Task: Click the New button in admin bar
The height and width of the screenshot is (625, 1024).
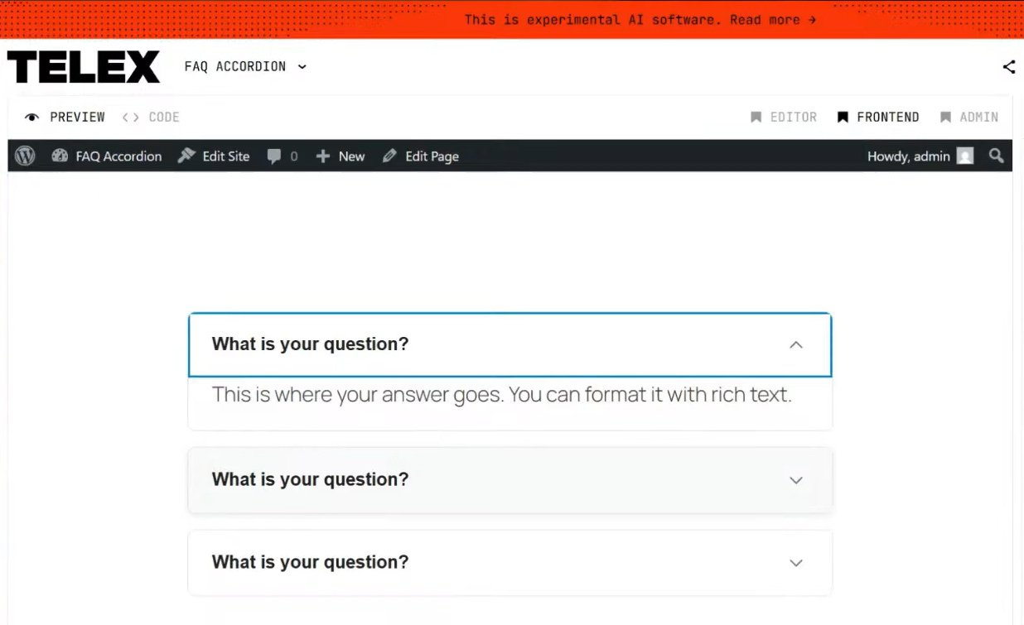Action: (341, 156)
